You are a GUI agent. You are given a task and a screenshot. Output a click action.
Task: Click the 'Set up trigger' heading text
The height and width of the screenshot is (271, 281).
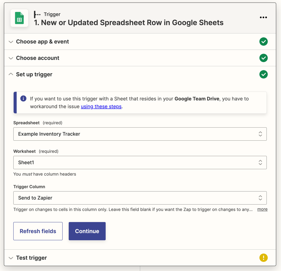(34, 74)
